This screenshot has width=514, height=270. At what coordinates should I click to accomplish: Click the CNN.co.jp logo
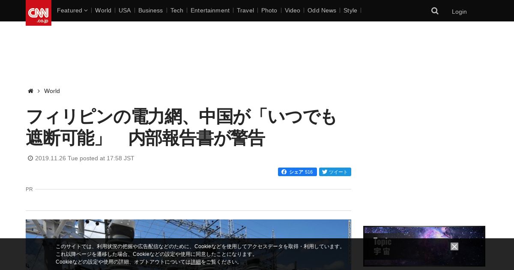39,13
